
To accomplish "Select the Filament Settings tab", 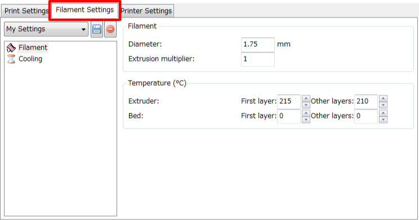I will (84, 10).
